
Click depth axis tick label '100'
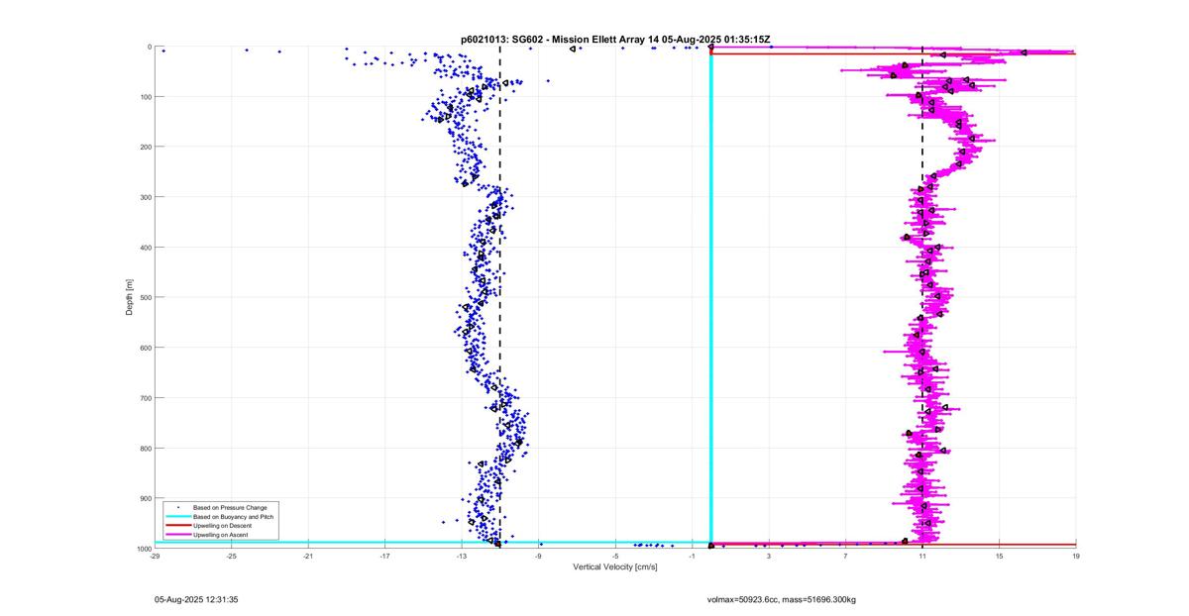145,97
